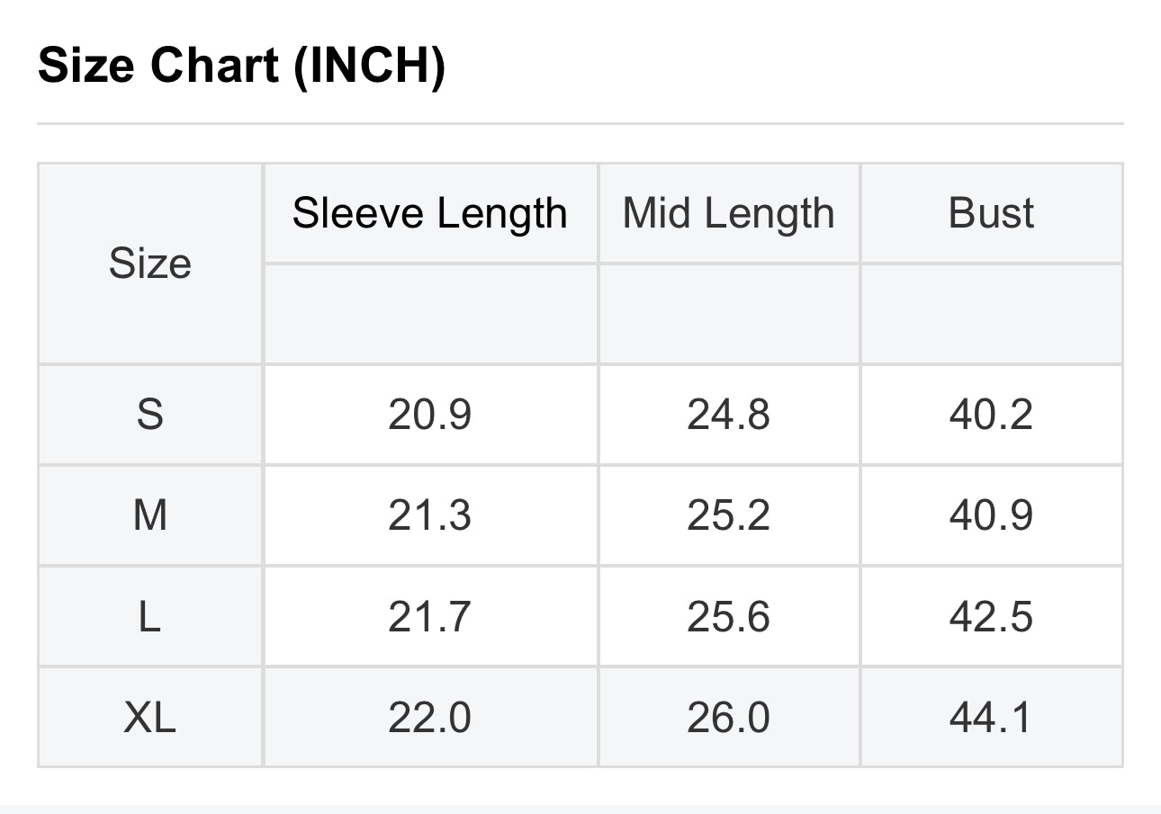Click mid length value 25.2

point(729,515)
